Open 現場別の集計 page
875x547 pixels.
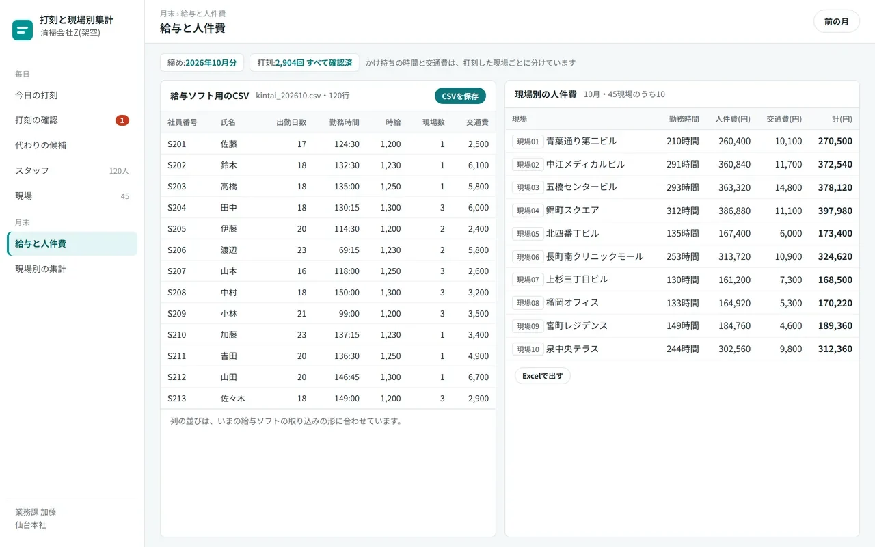(x=72, y=269)
